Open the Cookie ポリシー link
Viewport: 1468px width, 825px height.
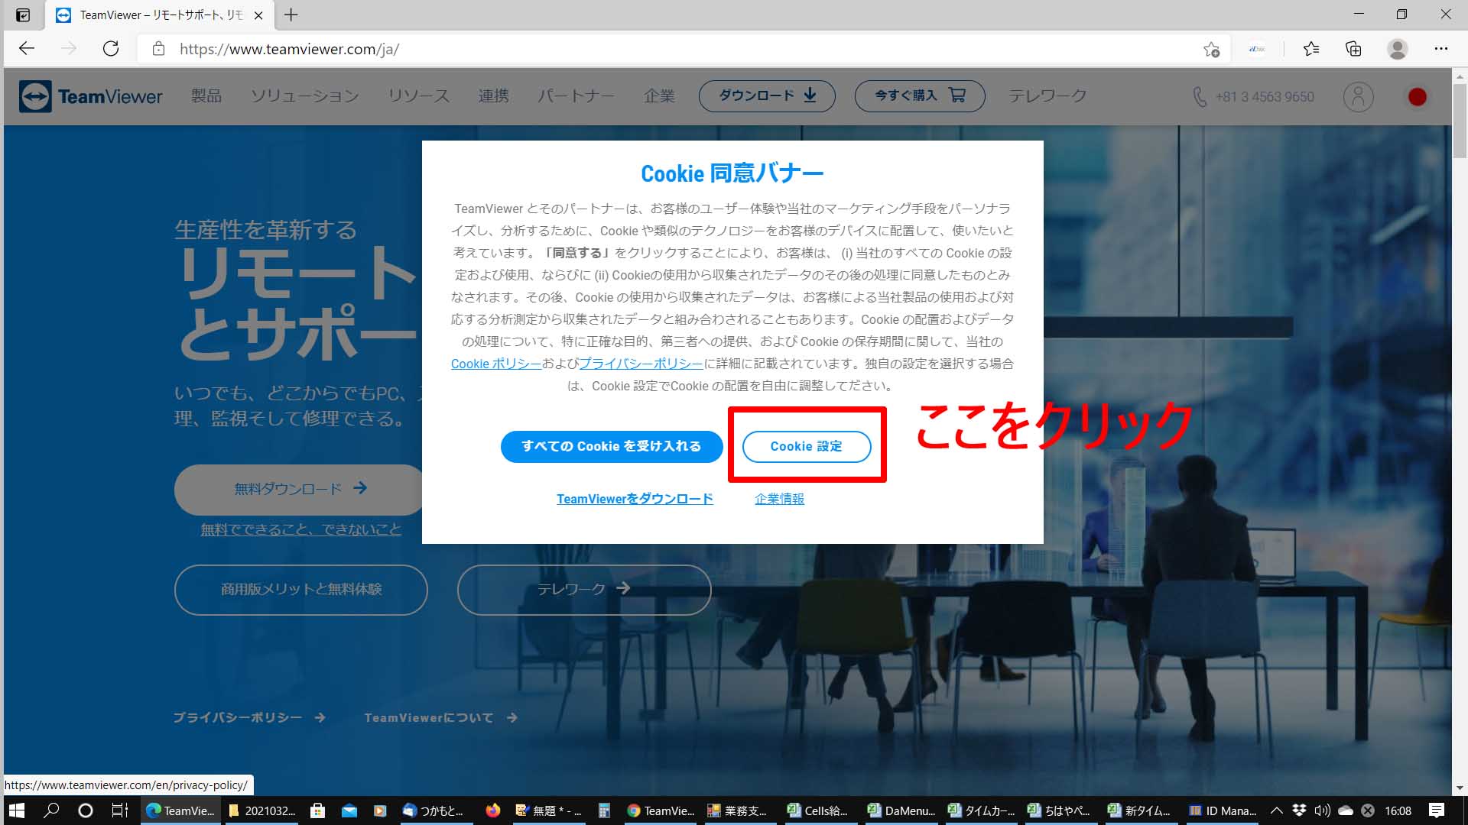[495, 364]
